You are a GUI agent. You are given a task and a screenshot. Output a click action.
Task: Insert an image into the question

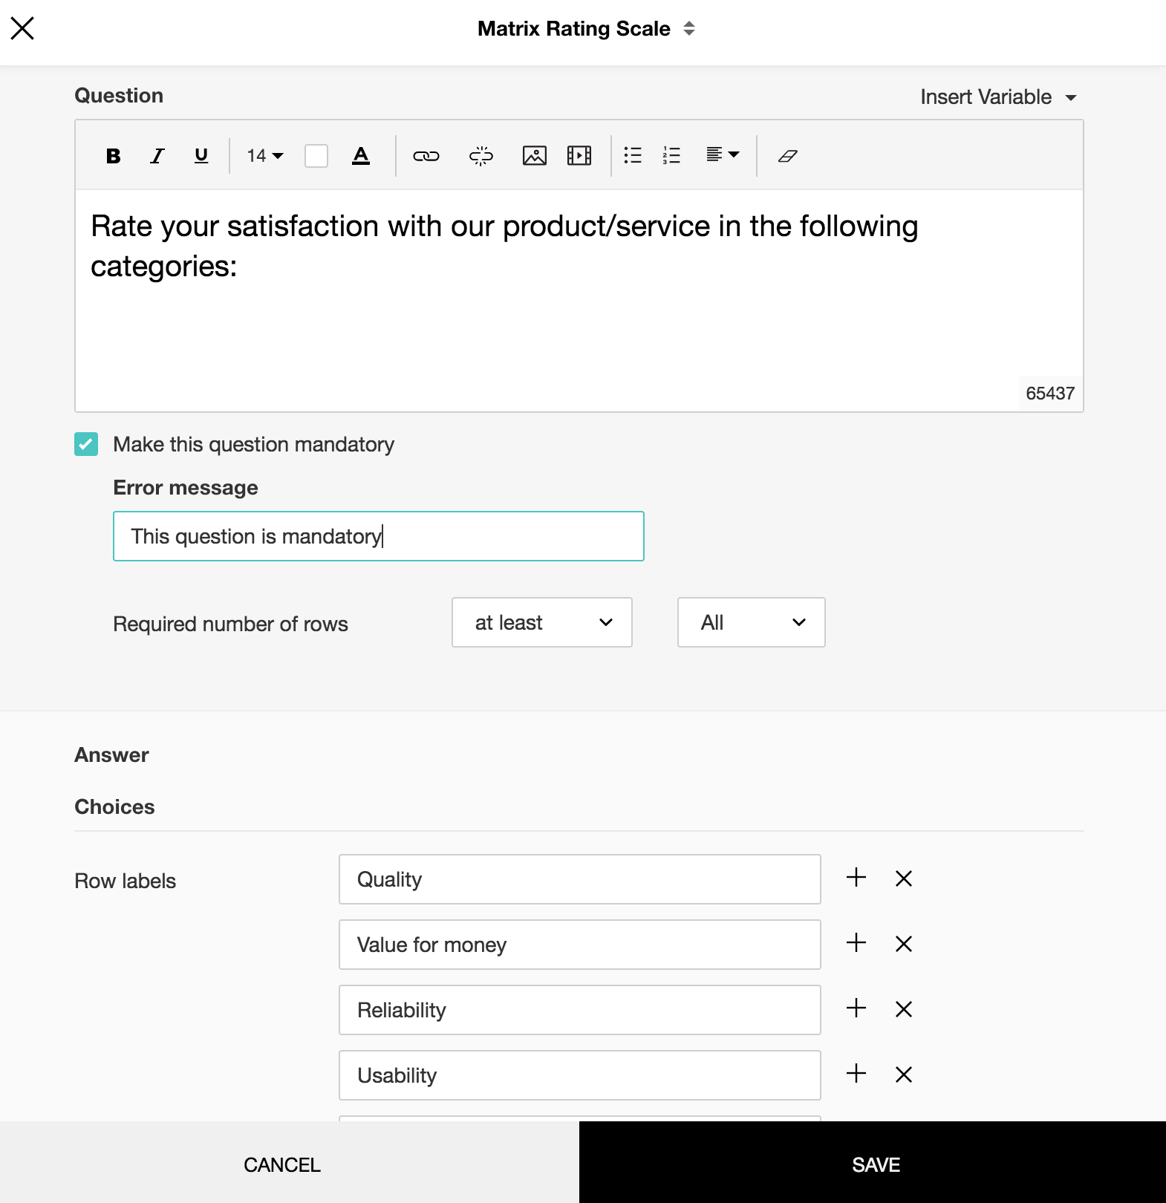click(x=535, y=156)
